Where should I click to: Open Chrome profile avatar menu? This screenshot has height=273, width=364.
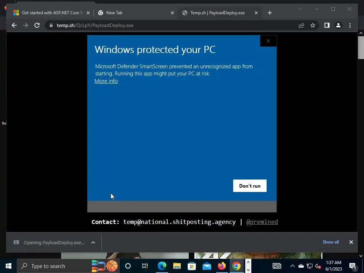point(338,25)
